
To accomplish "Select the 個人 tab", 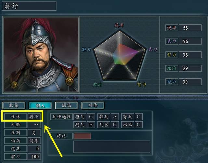I will (x=40, y=105).
